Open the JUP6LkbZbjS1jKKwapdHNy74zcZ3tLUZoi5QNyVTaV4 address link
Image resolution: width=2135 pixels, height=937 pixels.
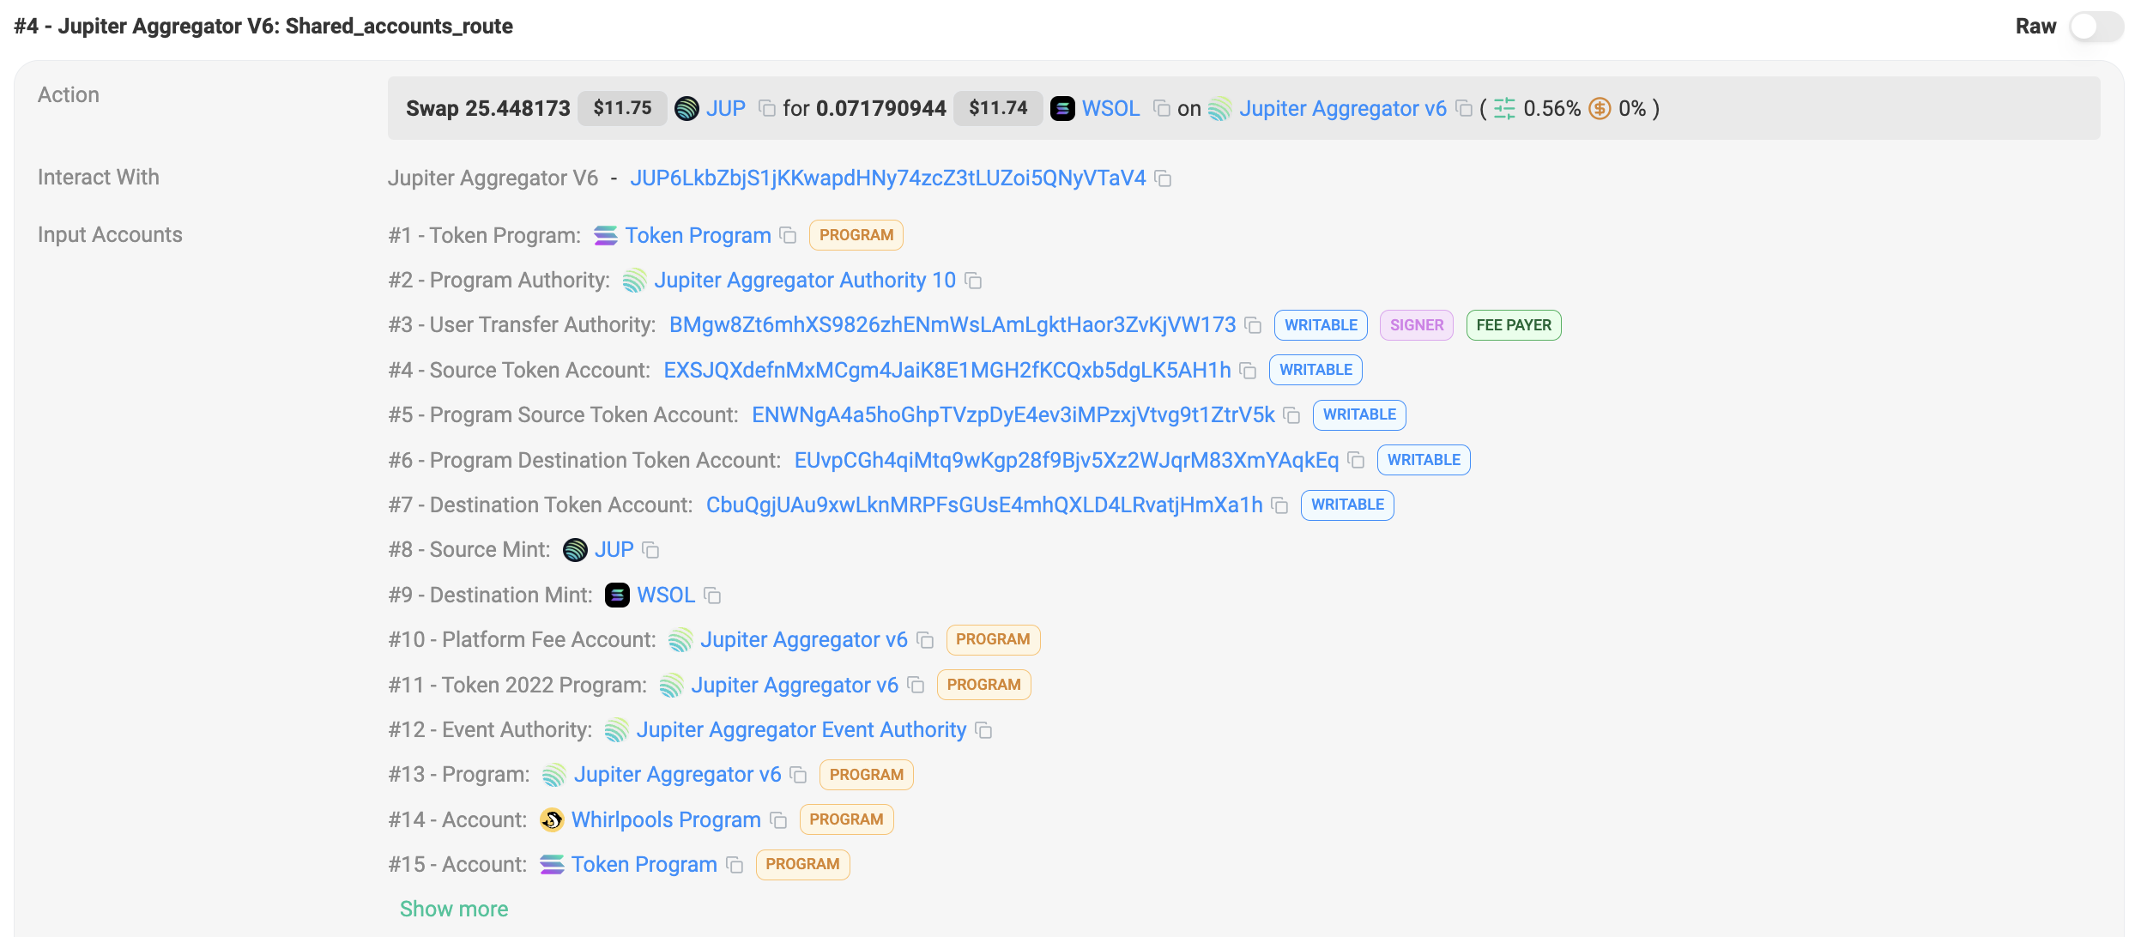pyautogui.click(x=888, y=178)
